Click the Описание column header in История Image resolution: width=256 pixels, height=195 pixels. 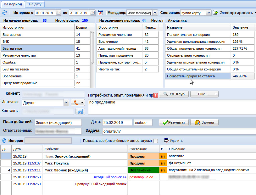tap(212, 149)
